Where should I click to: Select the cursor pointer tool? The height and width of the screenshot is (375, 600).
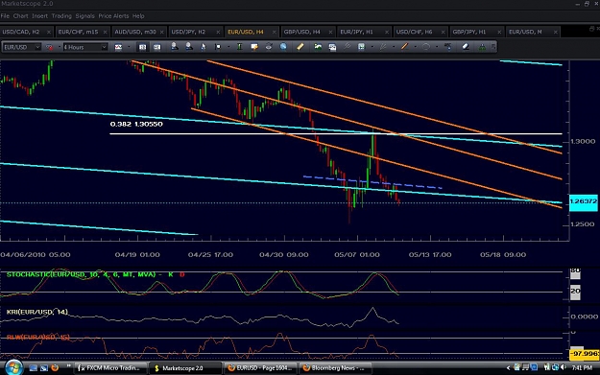point(204,47)
